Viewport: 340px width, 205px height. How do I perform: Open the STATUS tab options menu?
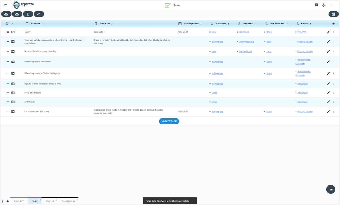[56, 200]
